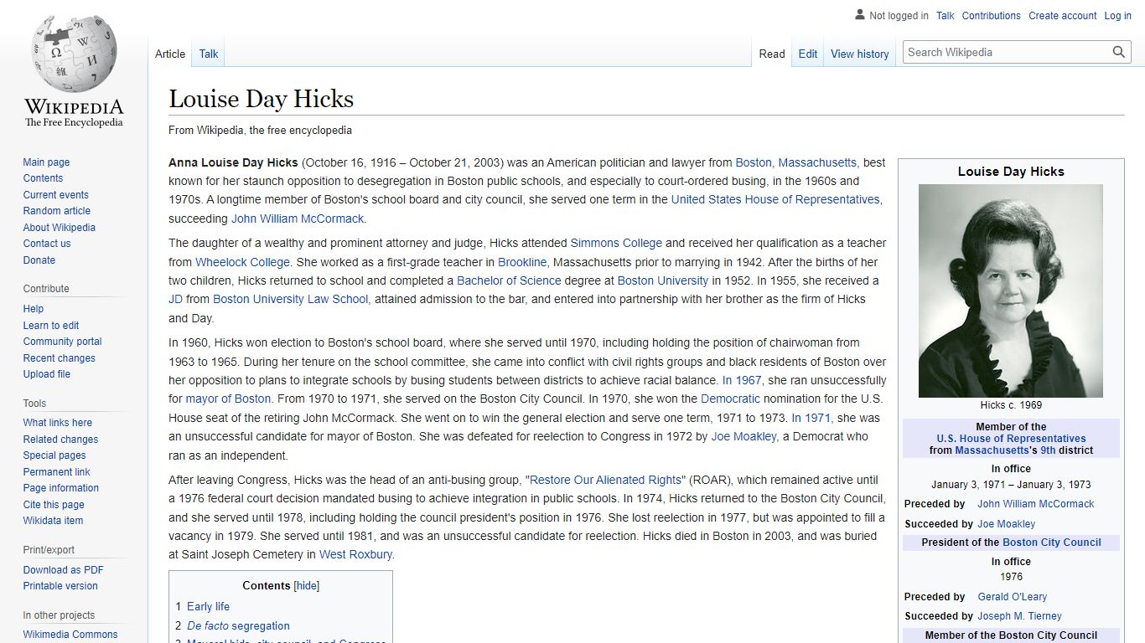1145x643 pixels.
Task: Open Wheelock College link
Action: click(242, 262)
